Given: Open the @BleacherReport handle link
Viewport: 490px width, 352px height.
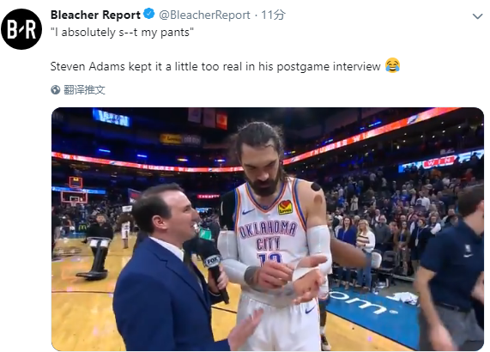Looking at the screenshot, I should (204, 15).
